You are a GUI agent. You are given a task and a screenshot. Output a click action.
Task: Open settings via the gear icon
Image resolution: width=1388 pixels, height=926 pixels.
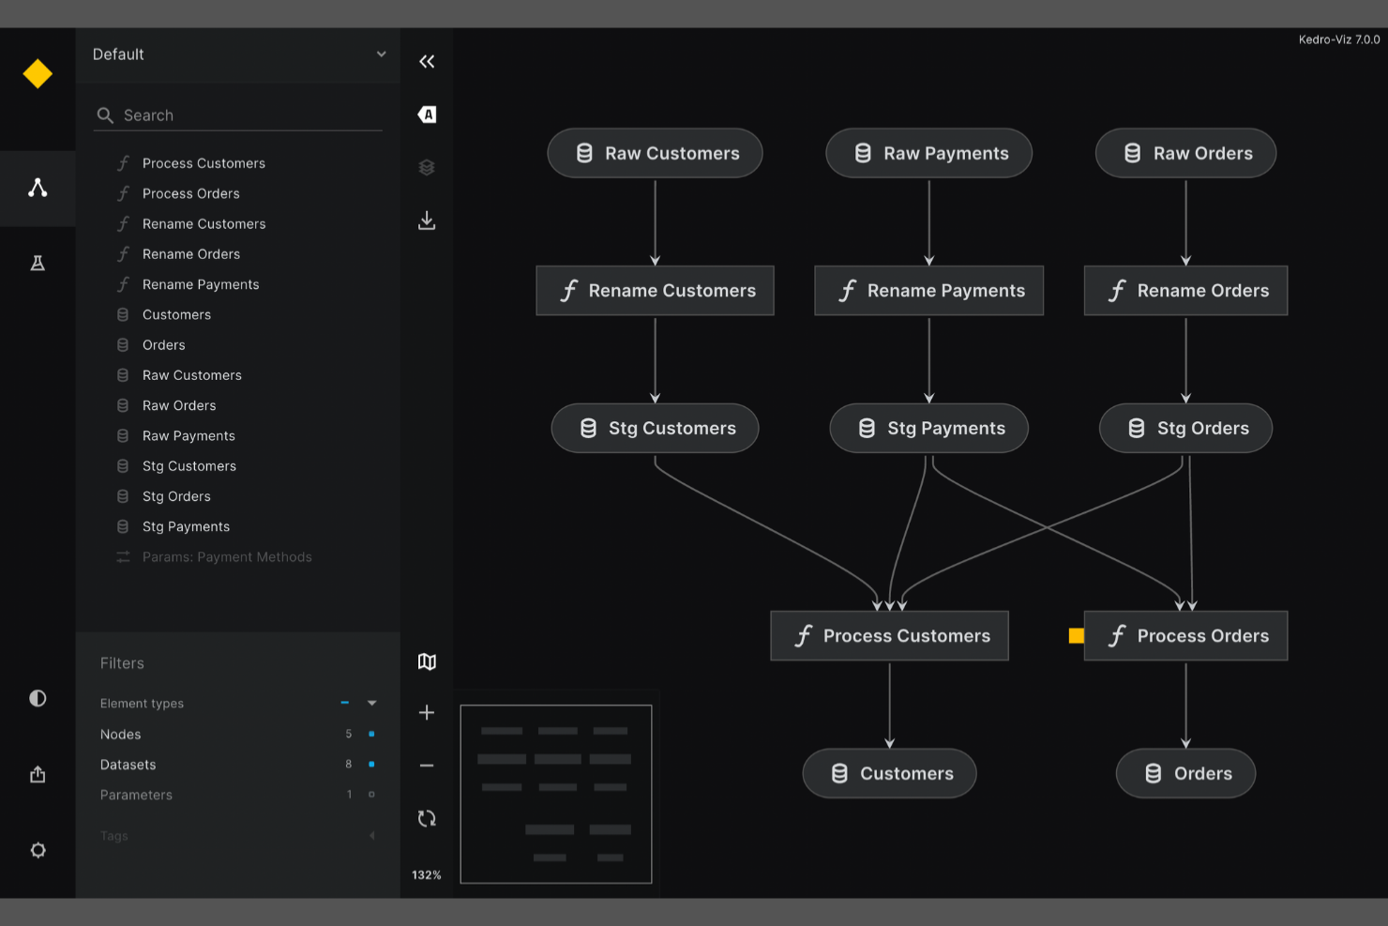click(x=38, y=850)
